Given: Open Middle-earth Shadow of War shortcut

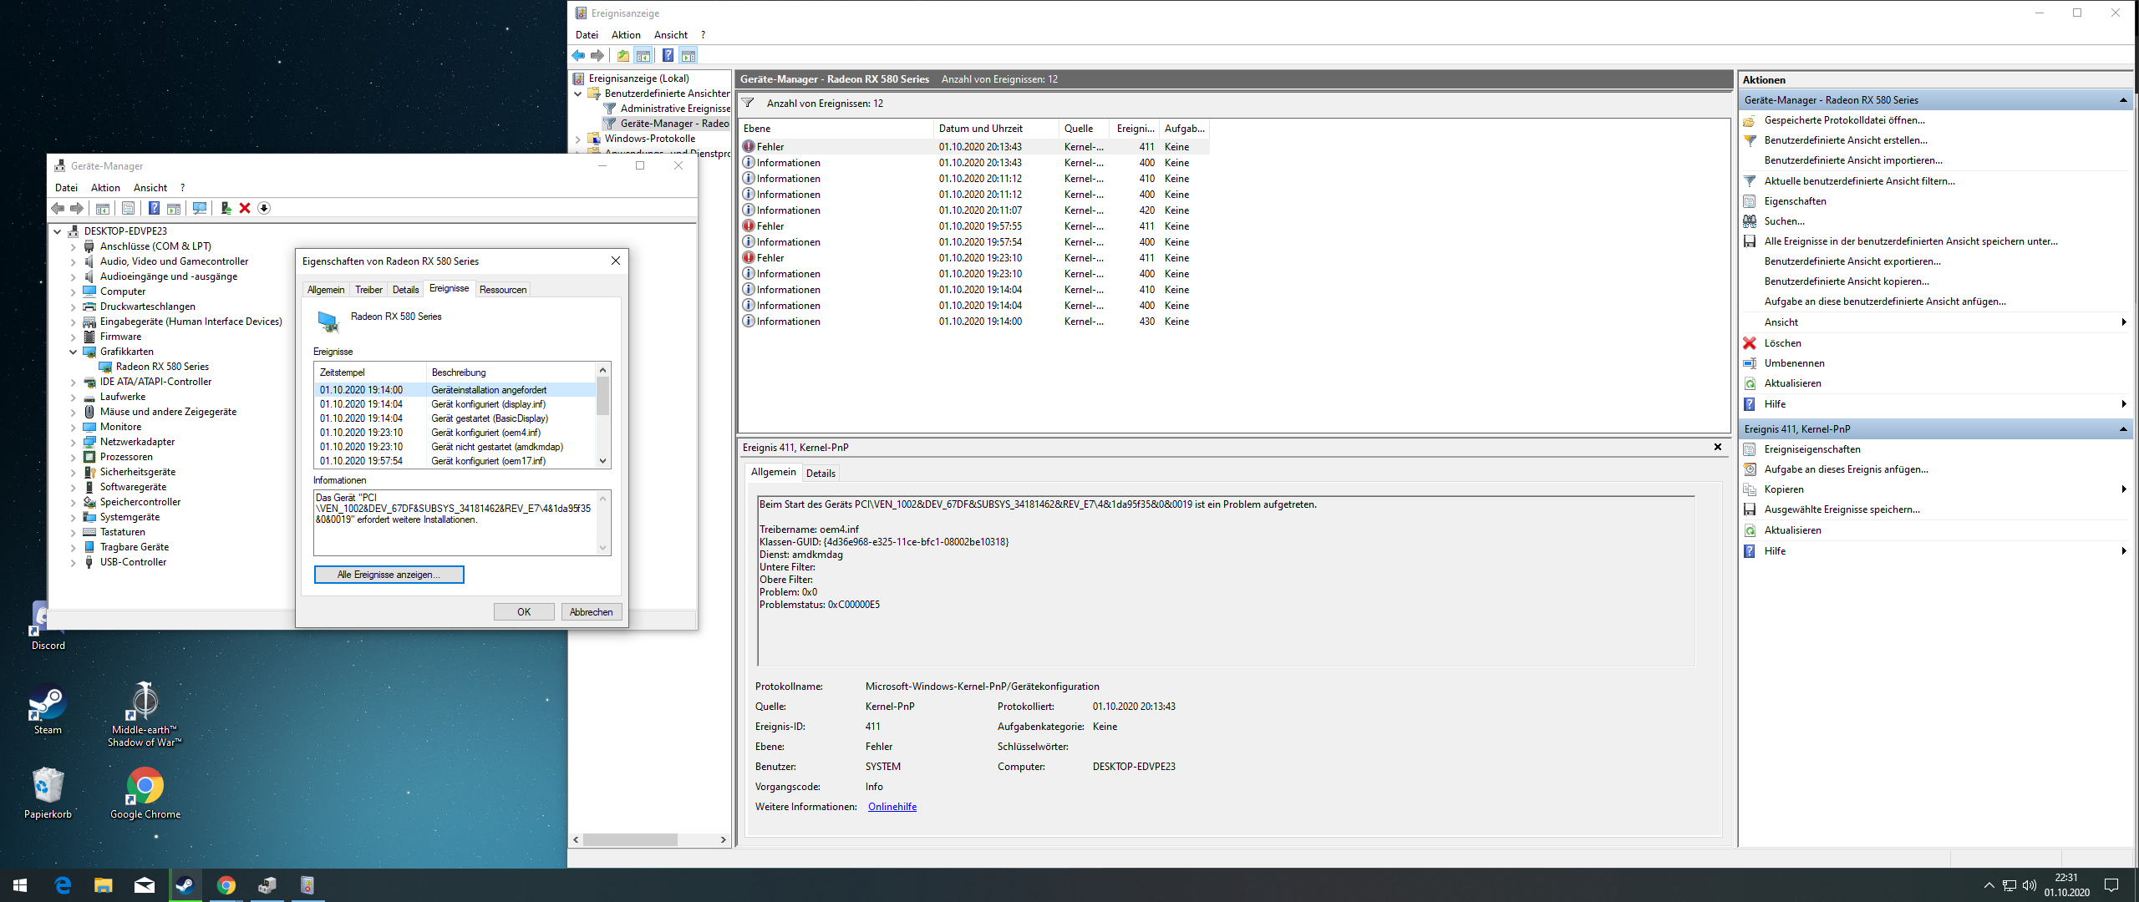Looking at the screenshot, I should (x=145, y=715).
